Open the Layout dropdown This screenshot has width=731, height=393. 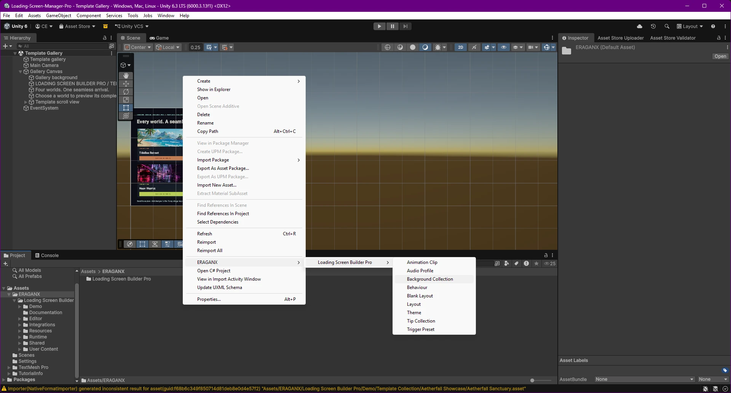pos(690,26)
